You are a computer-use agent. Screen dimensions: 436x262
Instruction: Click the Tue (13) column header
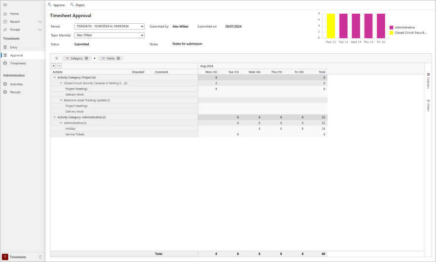point(234,72)
